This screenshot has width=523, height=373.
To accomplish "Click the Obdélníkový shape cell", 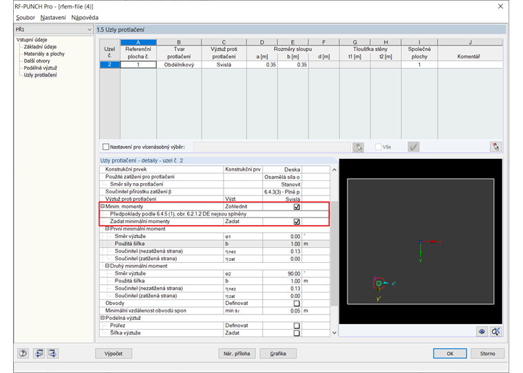I will (x=179, y=65).
